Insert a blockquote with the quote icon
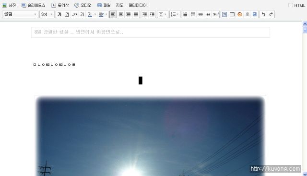The image size is (307, 176). click(x=208, y=14)
